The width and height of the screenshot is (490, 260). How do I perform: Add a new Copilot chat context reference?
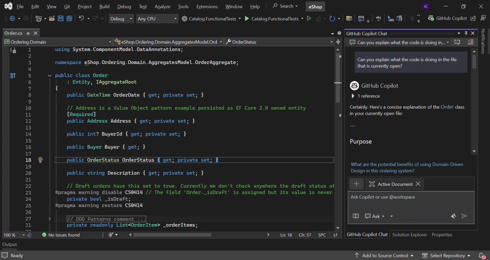click(x=356, y=184)
